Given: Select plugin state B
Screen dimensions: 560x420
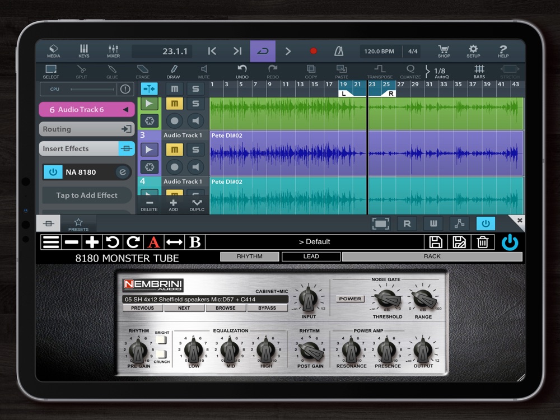Looking at the screenshot, I should [195, 242].
